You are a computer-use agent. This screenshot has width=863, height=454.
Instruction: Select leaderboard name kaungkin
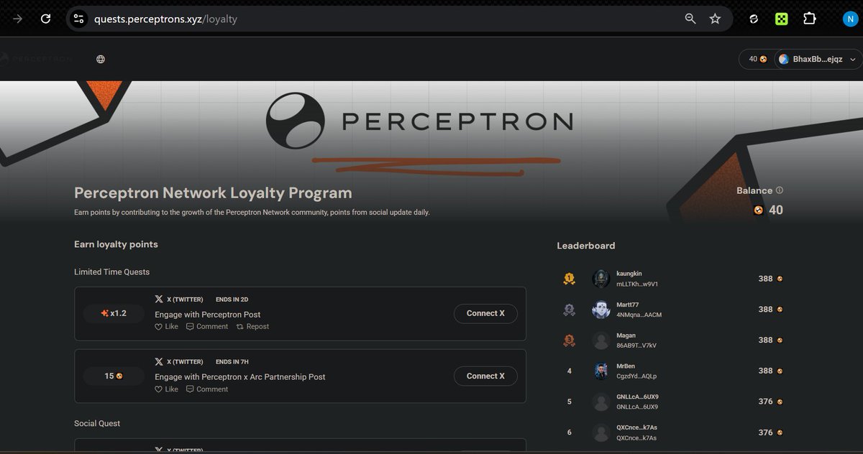click(629, 274)
